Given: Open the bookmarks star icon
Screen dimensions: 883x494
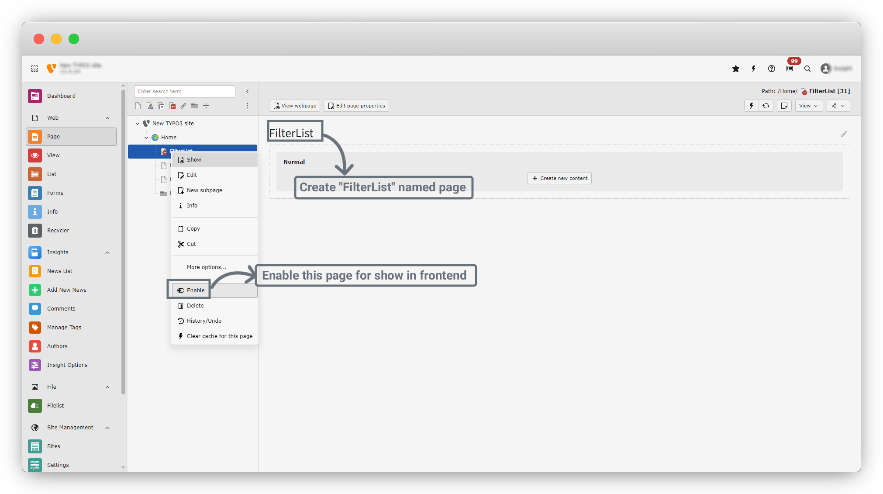Looking at the screenshot, I should point(736,69).
